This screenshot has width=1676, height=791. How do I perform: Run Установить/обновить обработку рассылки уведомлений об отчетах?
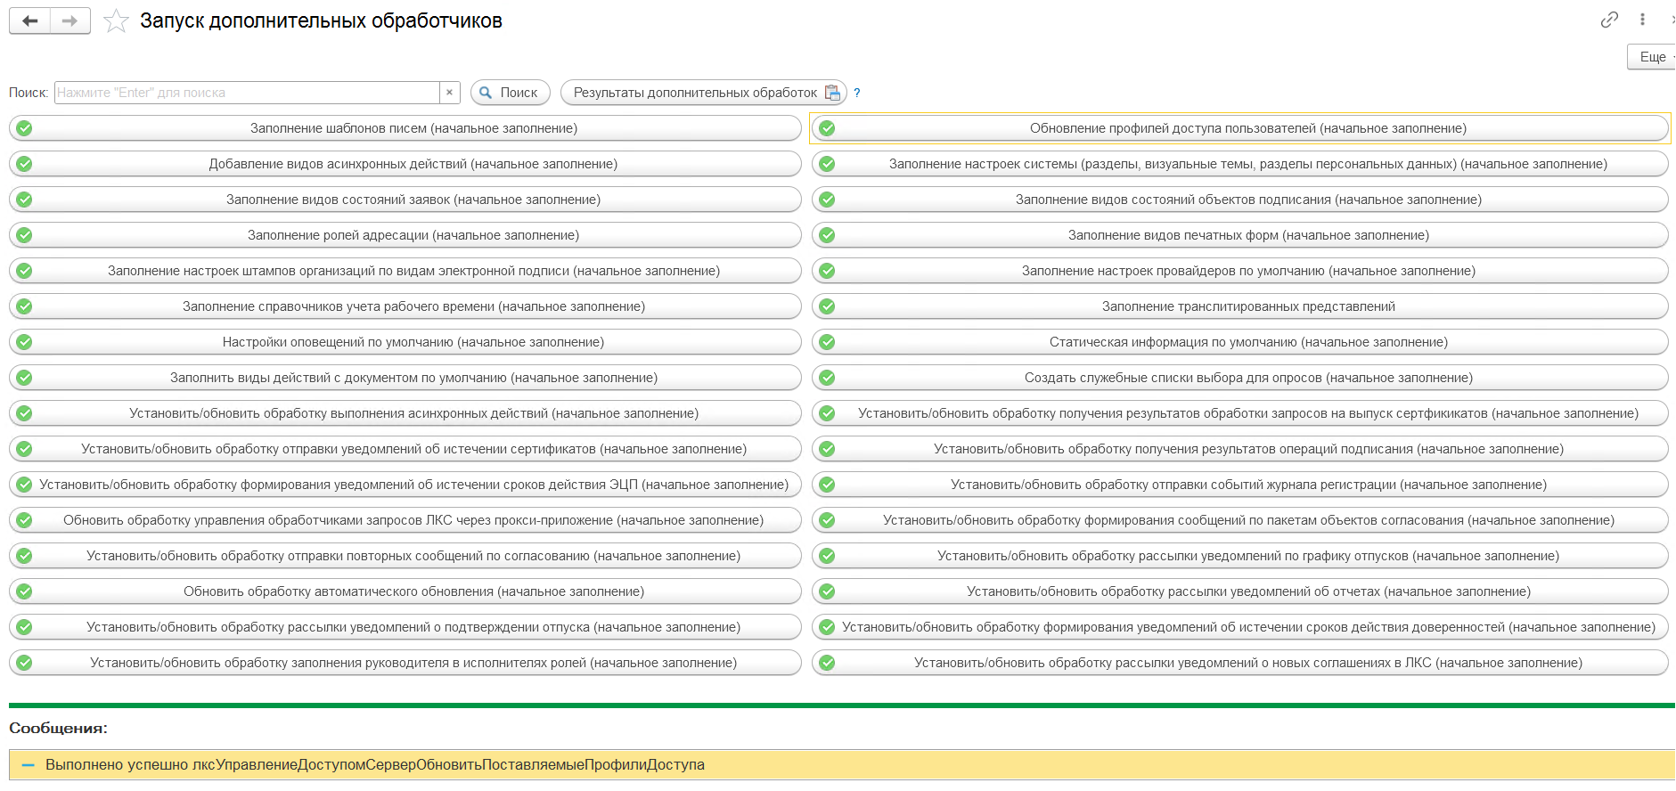tap(1240, 591)
